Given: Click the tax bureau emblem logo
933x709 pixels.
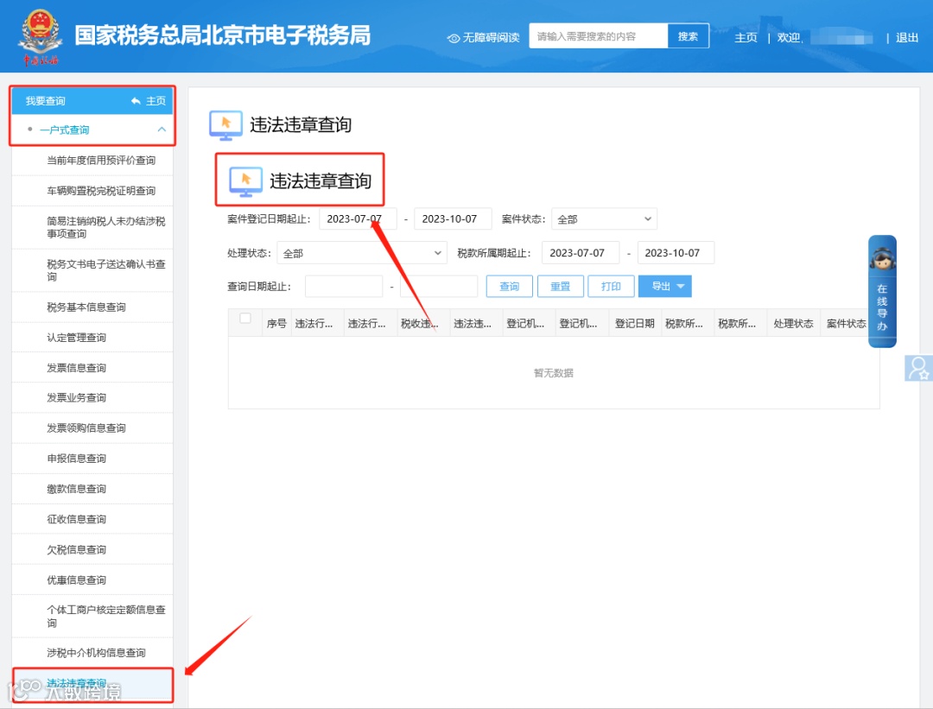Looking at the screenshot, I should pyautogui.click(x=40, y=36).
